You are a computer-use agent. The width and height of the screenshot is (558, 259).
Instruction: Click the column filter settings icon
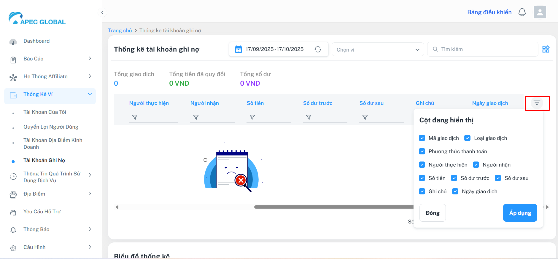[x=537, y=103]
